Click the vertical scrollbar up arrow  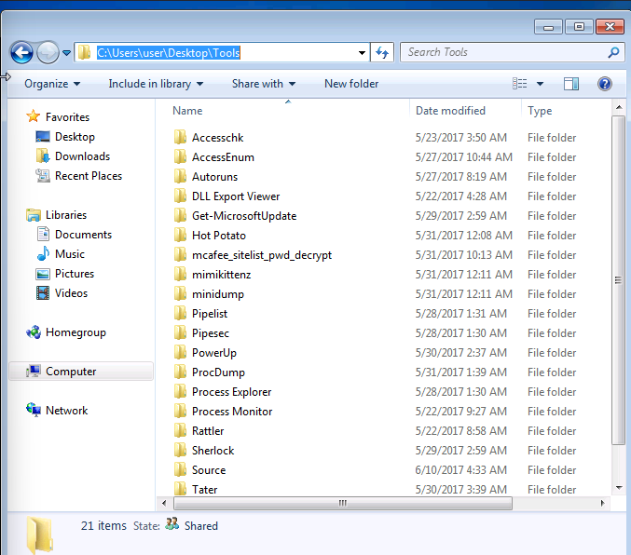(x=619, y=107)
